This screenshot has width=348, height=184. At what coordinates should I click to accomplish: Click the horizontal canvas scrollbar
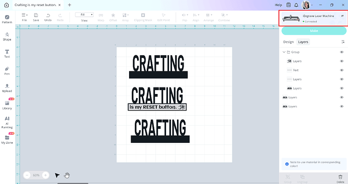(73, 183)
